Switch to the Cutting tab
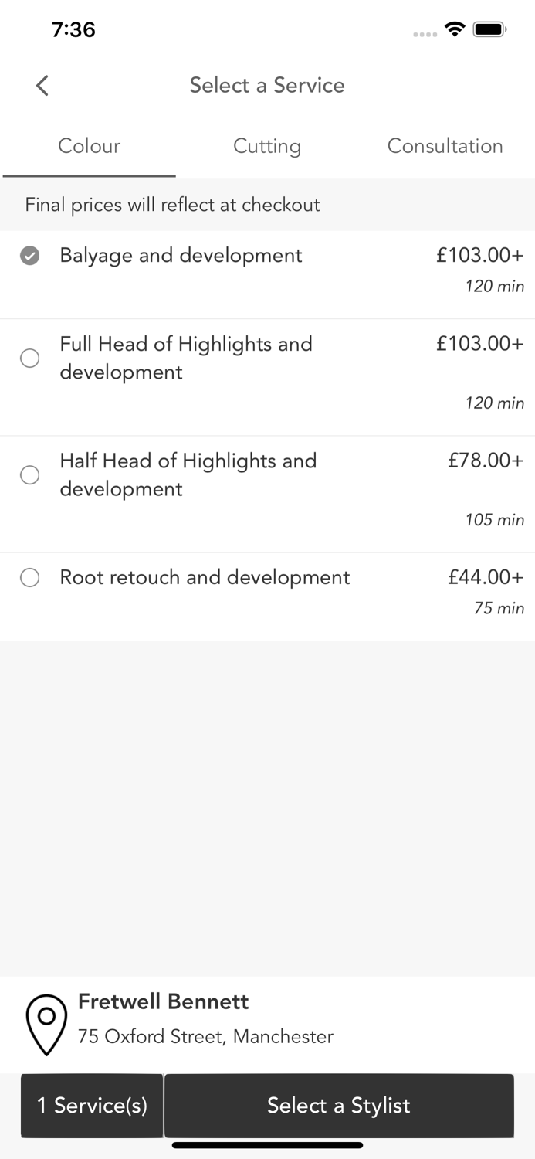This screenshot has height=1159, width=535. click(x=267, y=146)
